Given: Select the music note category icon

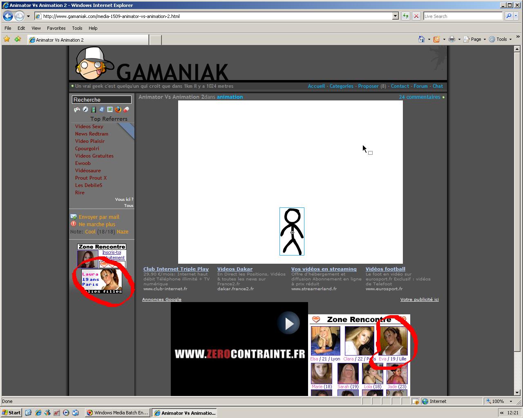Looking at the screenshot, I should pyautogui.click(x=102, y=109).
